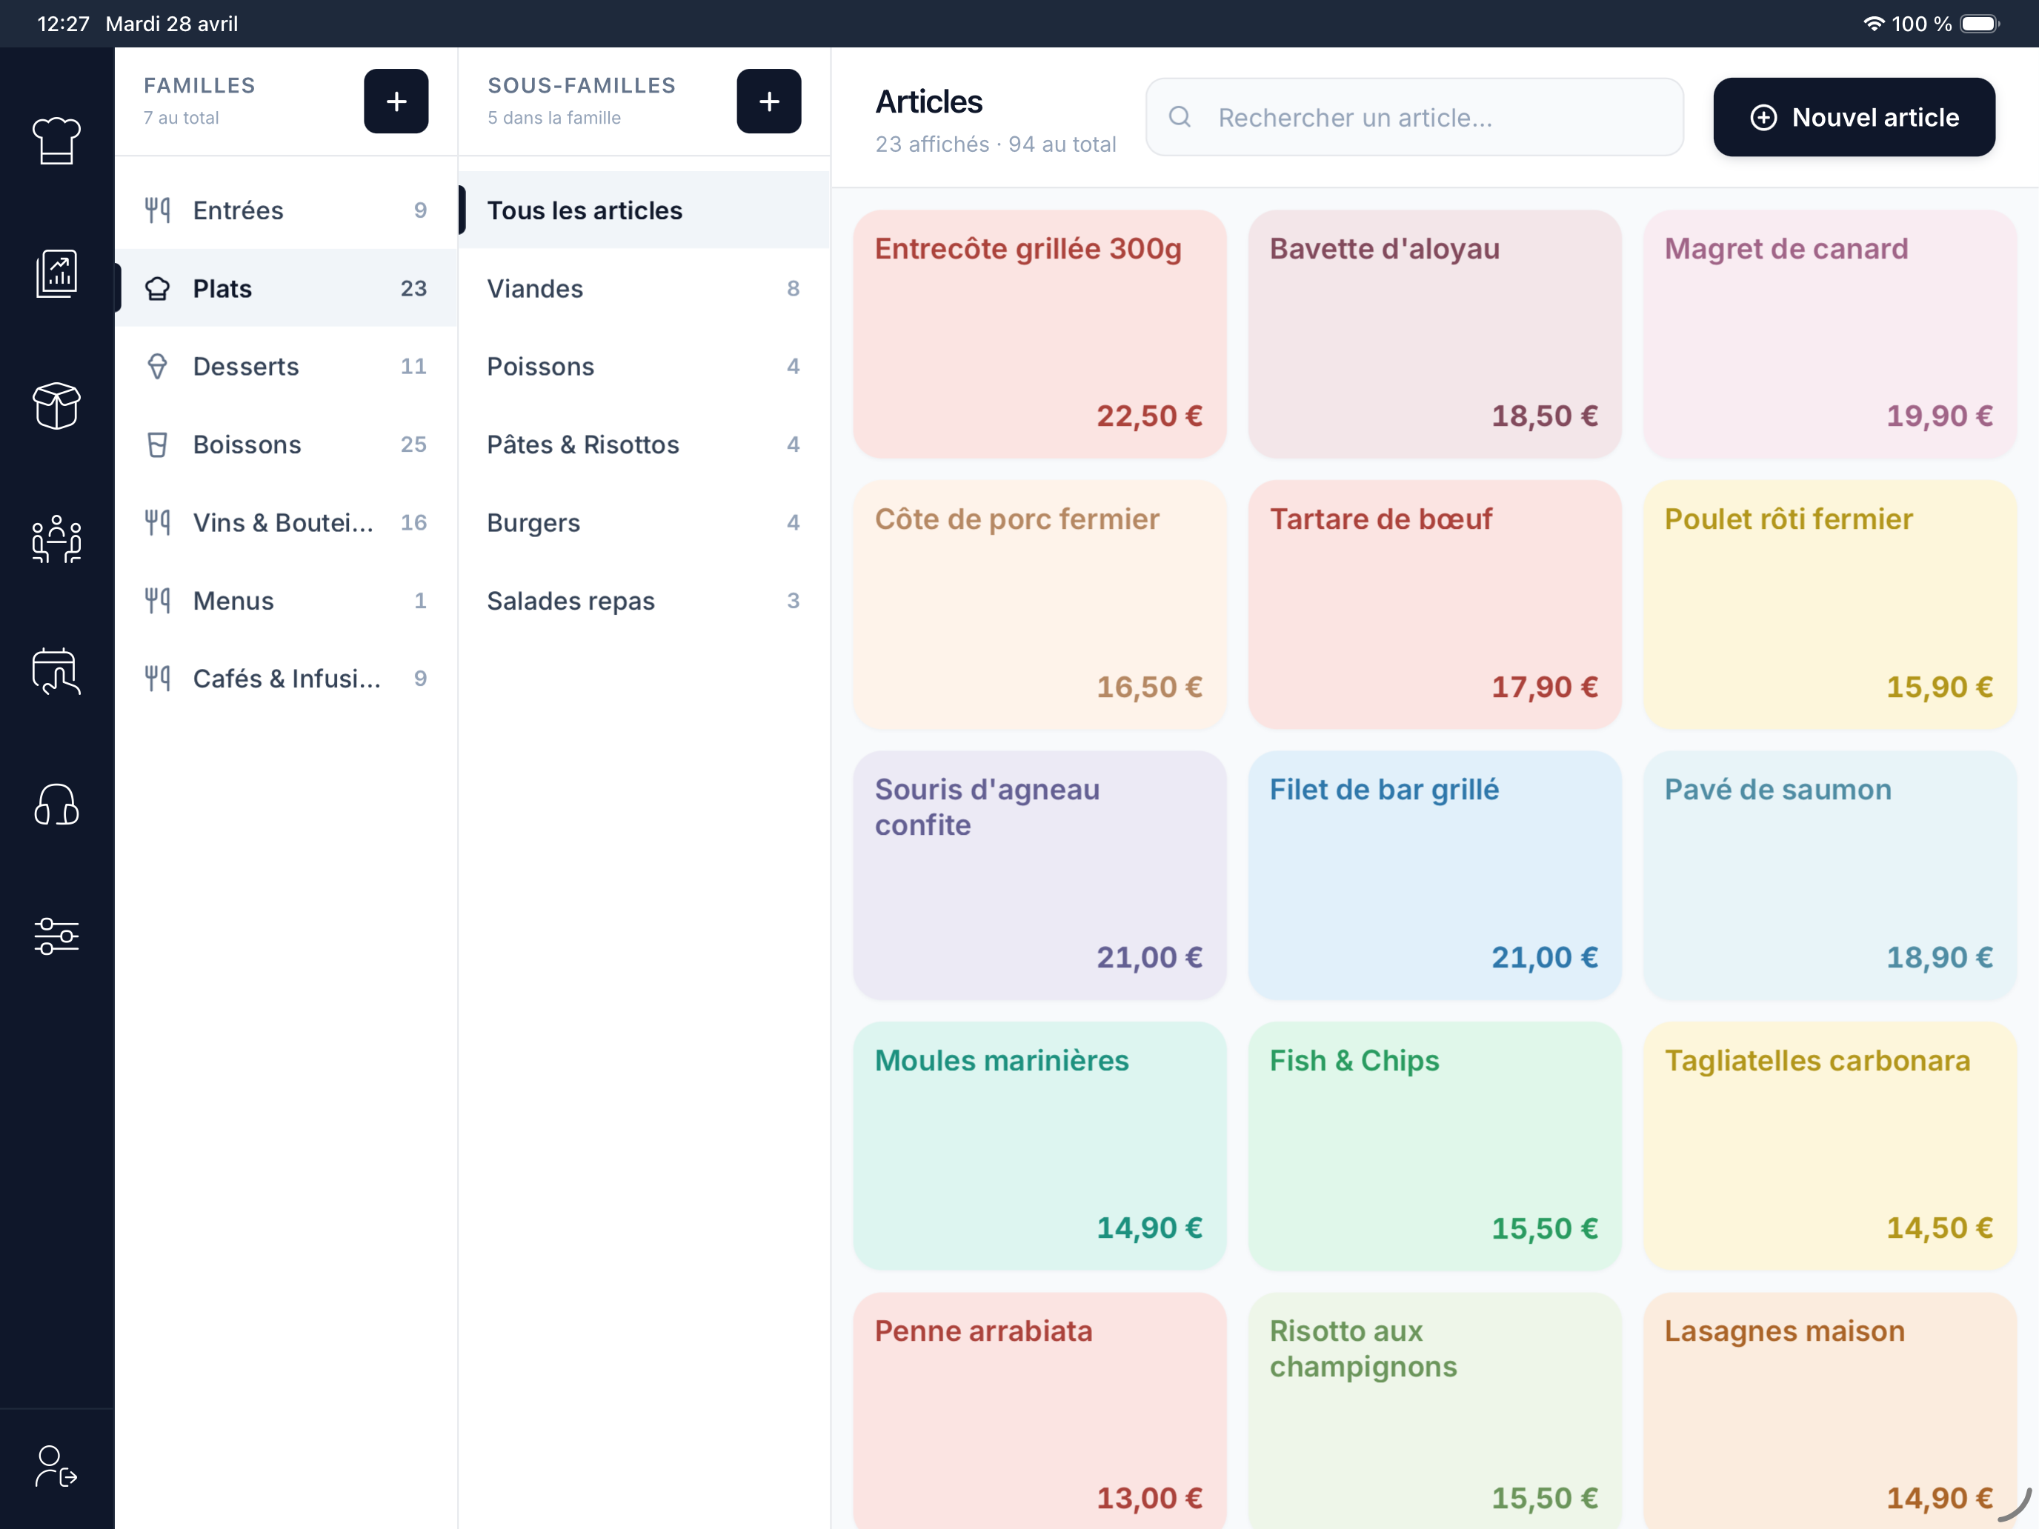Show Tous les articles

tap(645, 210)
